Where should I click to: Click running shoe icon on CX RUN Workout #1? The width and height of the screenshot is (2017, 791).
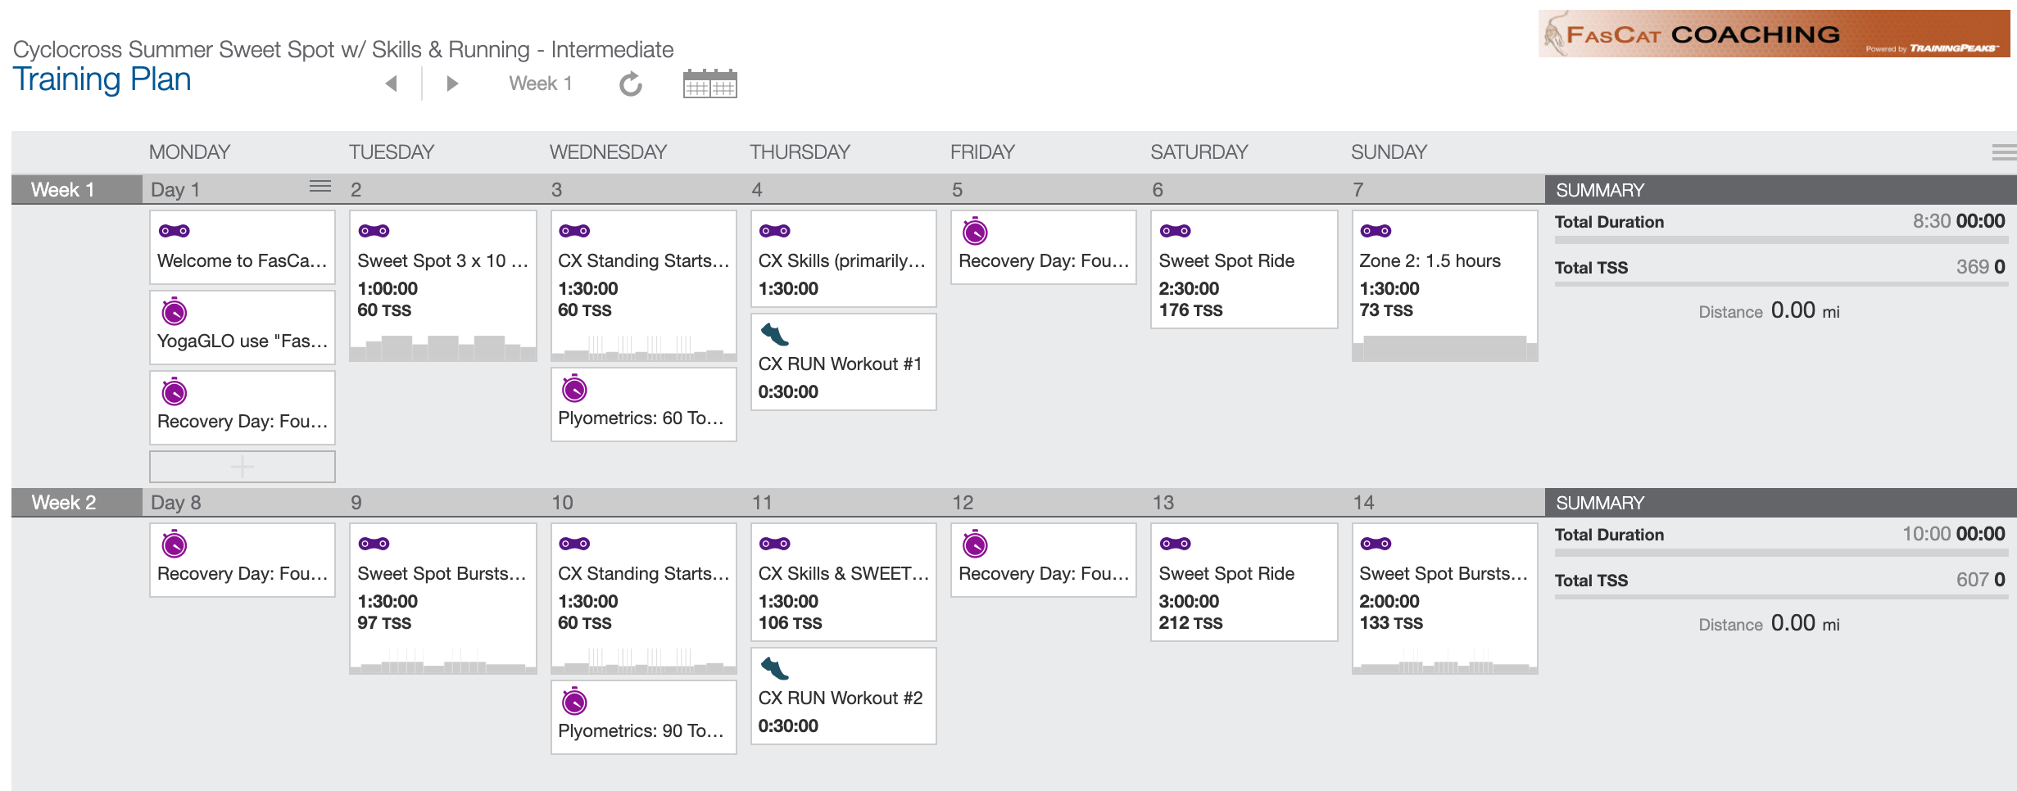point(774,334)
